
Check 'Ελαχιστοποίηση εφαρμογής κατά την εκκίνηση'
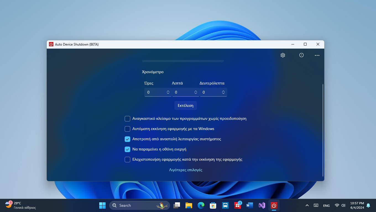(127, 160)
